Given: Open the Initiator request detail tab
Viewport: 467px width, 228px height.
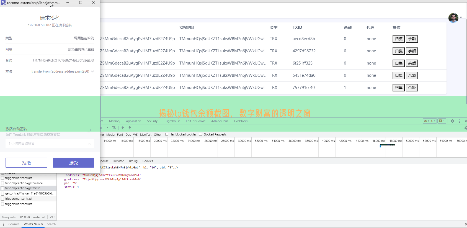Looking at the screenshot, I should 118,161.
